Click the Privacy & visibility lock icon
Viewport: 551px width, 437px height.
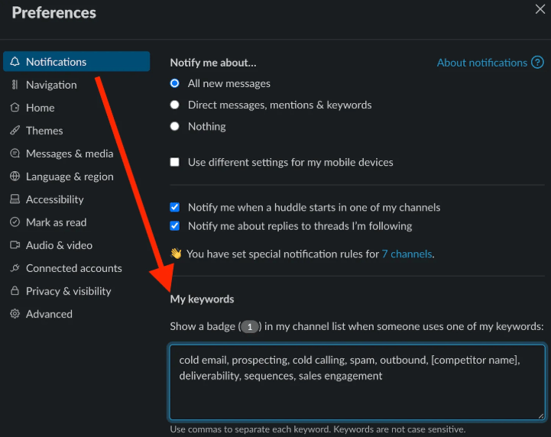[15, 291]
